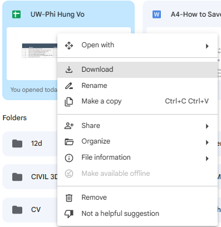
Task: Open the CIVIL 3D folder
Action: tap(30, 177)
